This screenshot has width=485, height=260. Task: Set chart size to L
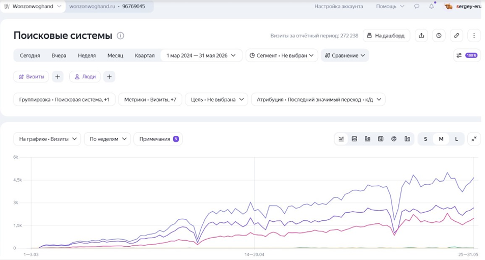click(x=456, y=139)
